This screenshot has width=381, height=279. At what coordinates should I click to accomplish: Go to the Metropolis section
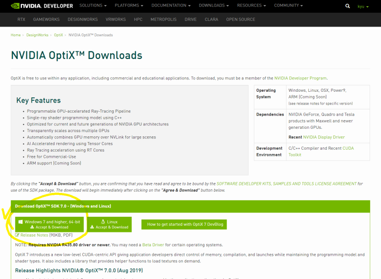(x=163, y=19)
